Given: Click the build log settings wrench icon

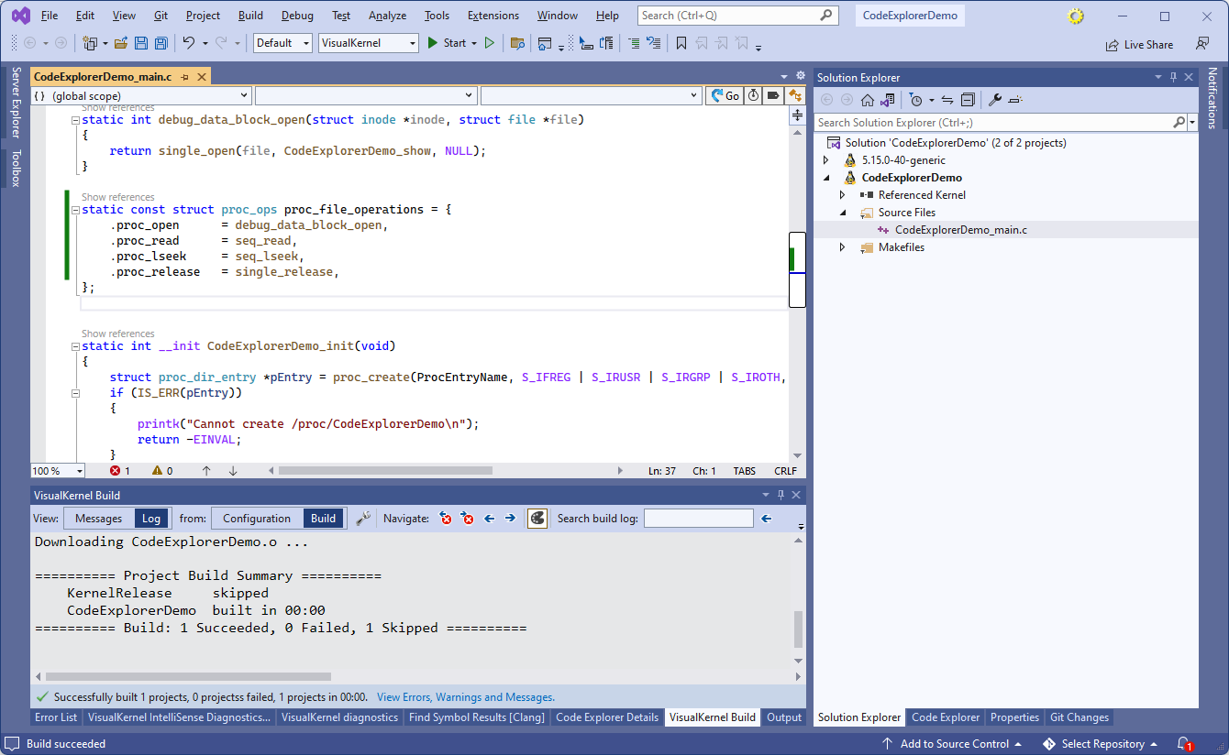Looking at the screenshot, I should click(x=363, y=519).
